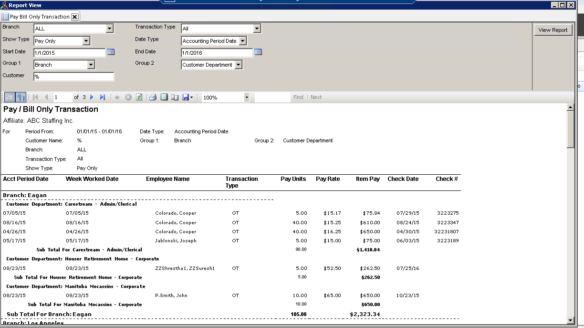This screenshot has width=584, height=328.
Task: Open the Transaction Type dropdown
Action: 257,29
